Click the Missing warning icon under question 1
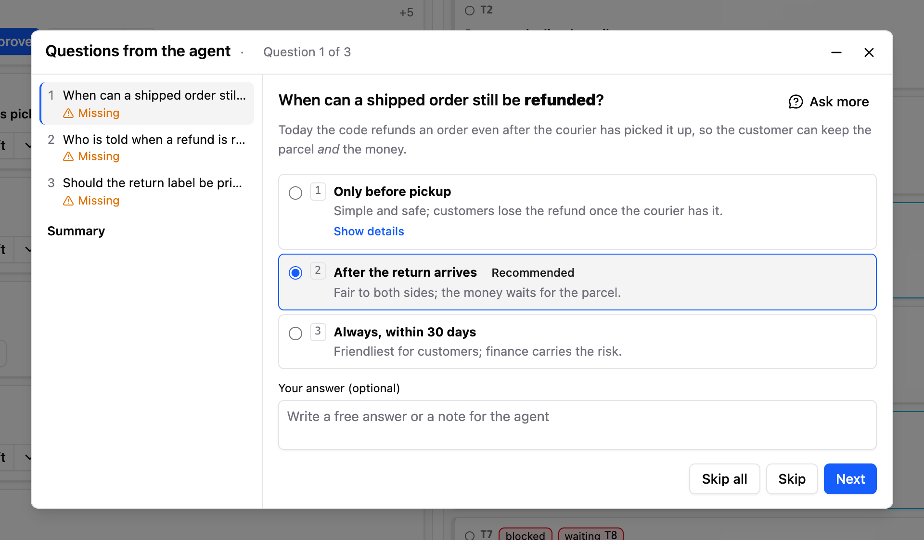Image resolution: width=924 pixels, height=540 pixels. click(x=68, y=113)
